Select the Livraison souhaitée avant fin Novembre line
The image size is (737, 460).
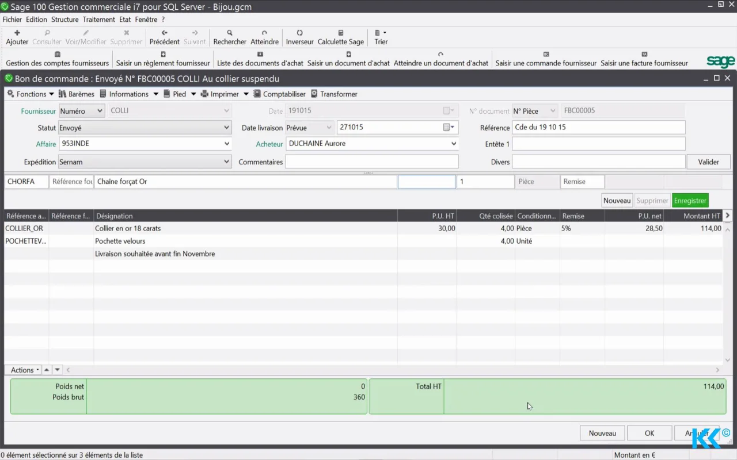tap(363, 254)
